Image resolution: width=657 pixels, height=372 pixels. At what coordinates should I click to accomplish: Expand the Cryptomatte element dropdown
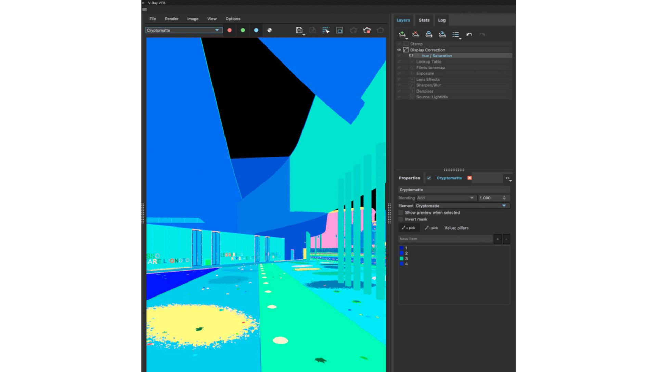[504, 205]
